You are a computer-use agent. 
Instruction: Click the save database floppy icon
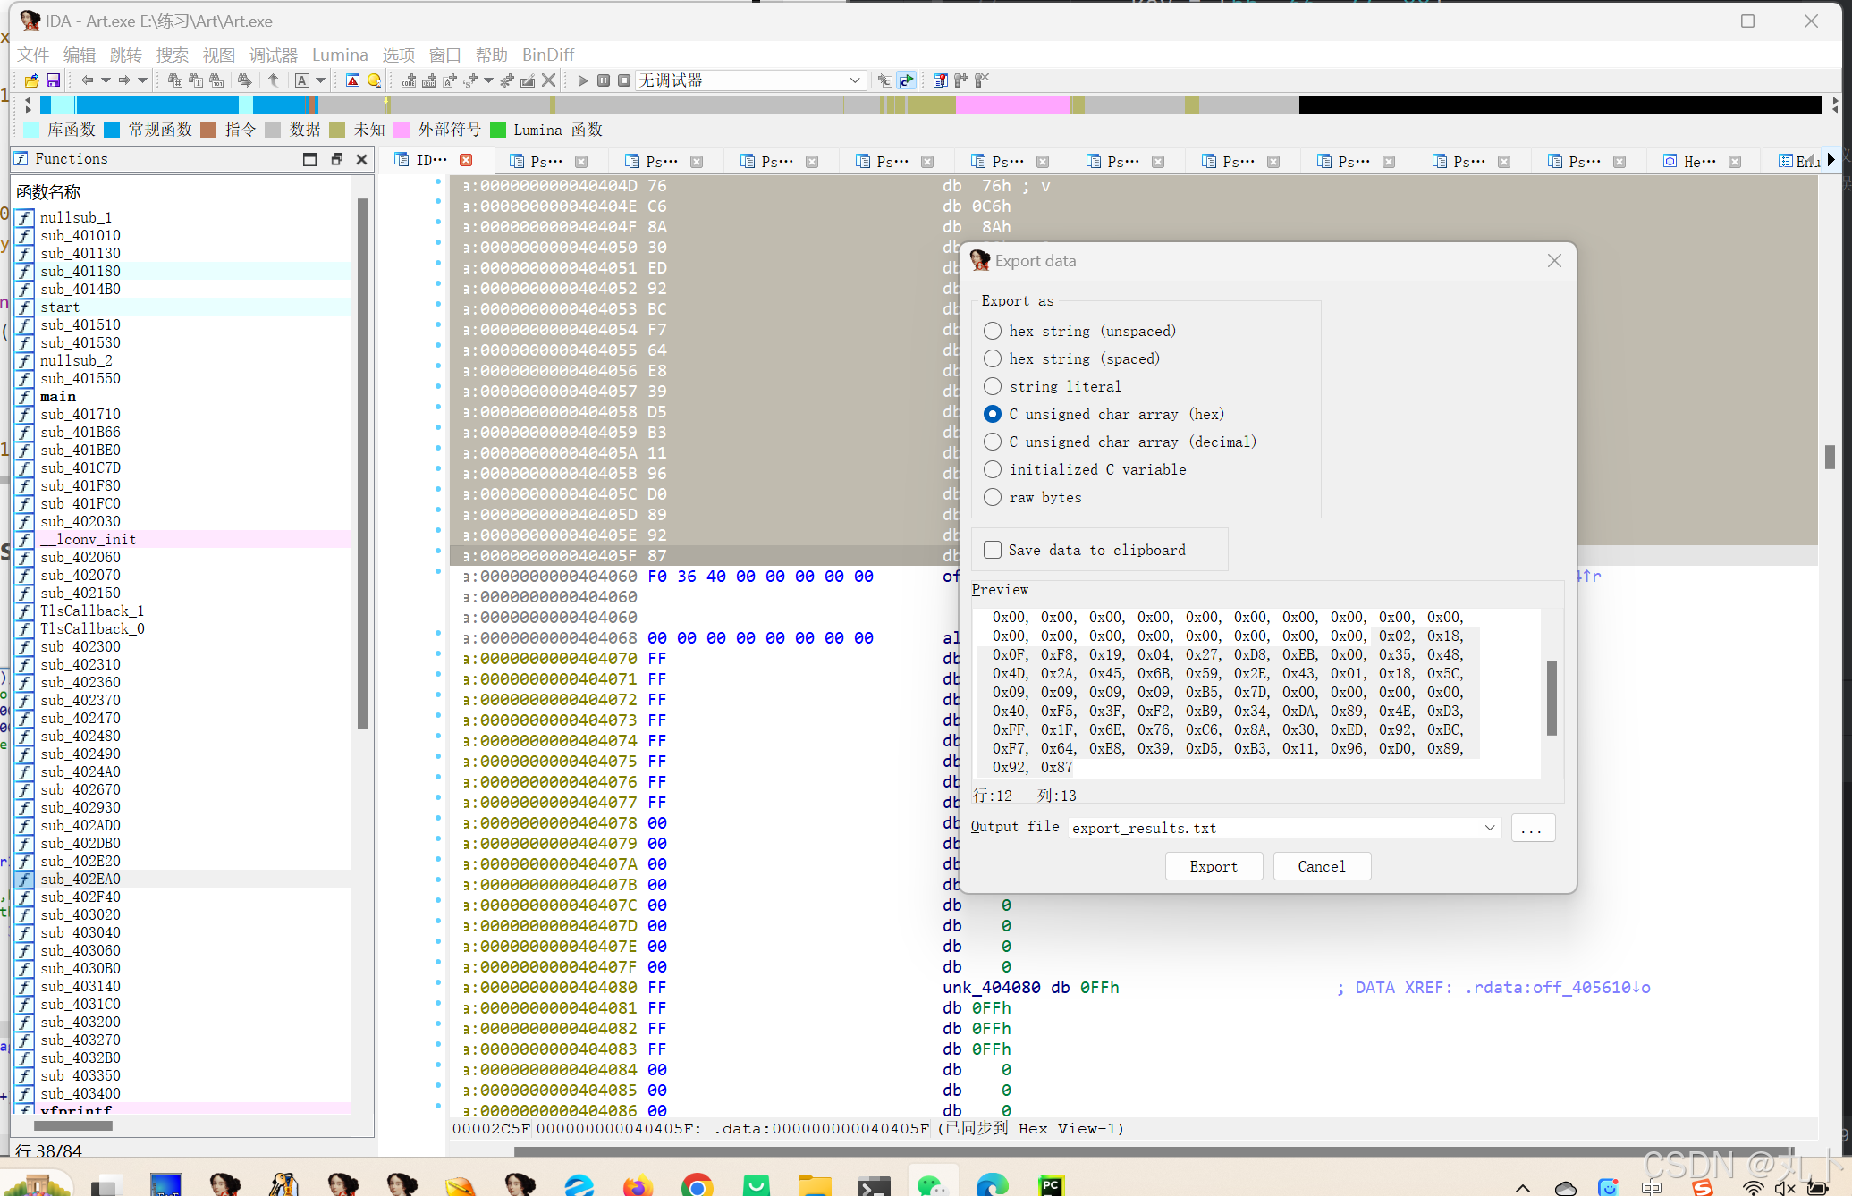[x=53, y=80]
